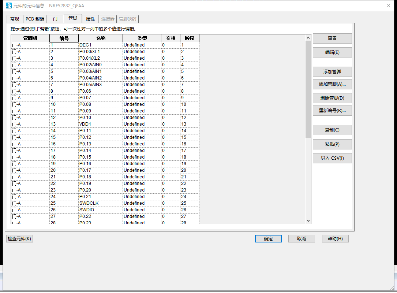Select the P0.04/AIN2 name cell
This screenshot has height=293, width=397.
tap(101, 78)
